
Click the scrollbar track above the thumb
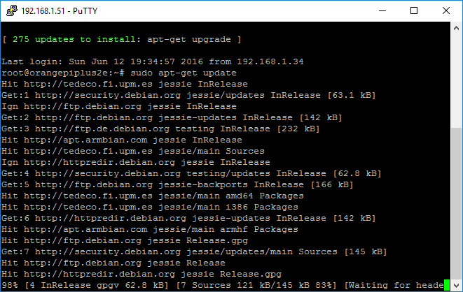[x=455, y=84]
